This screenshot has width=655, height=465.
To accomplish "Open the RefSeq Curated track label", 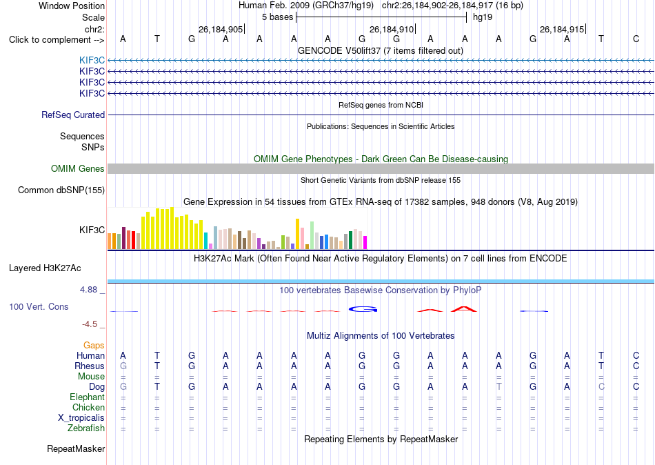I will (73, 115).
